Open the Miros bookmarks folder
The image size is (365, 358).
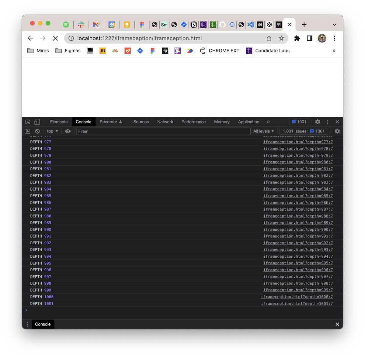(x=38, y=51)
